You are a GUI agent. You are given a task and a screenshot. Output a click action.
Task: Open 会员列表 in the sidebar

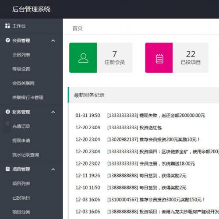[21, 55]
